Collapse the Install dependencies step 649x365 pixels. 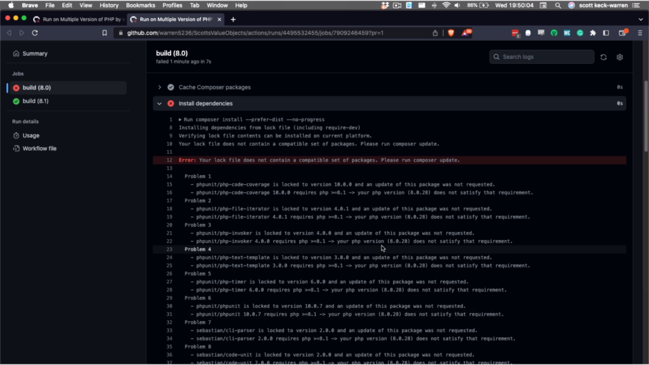tap(159, 103)
